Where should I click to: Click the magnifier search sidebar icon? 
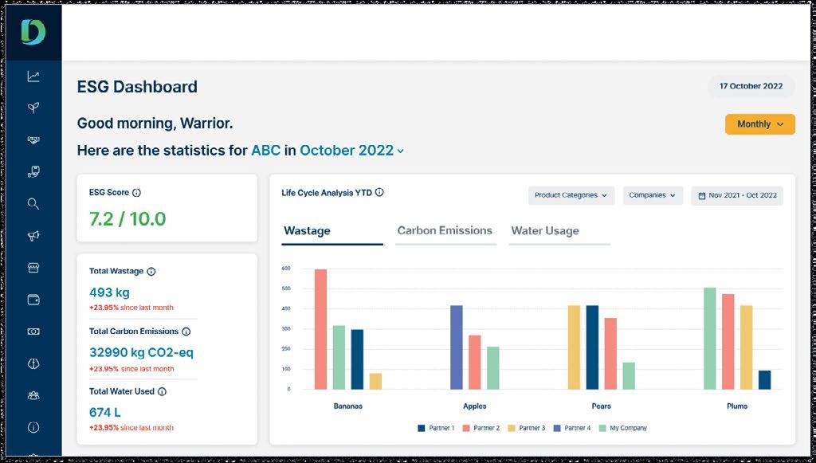click(33, 204)
